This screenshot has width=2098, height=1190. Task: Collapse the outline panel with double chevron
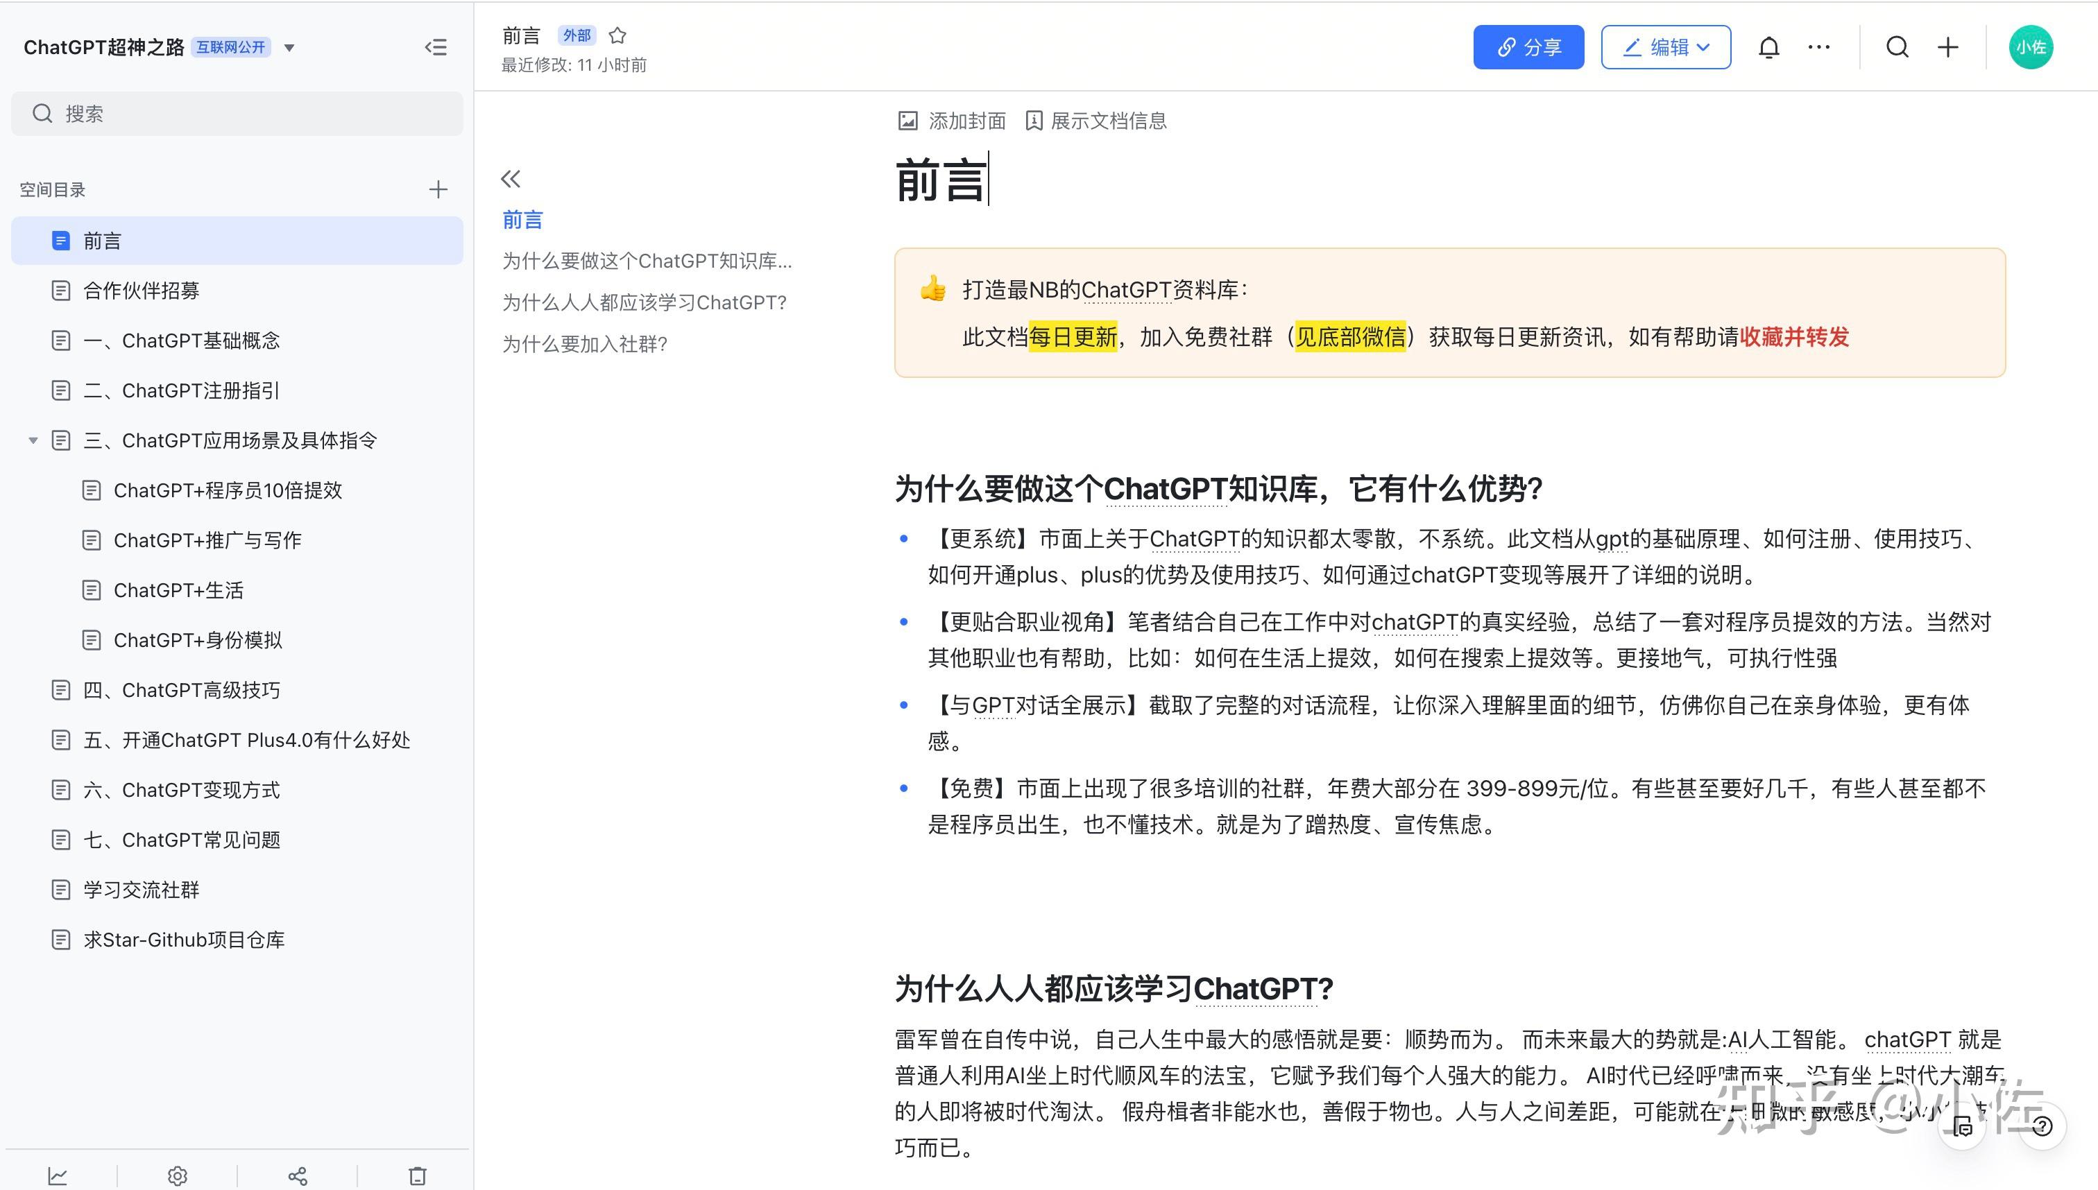coord(511,179)
